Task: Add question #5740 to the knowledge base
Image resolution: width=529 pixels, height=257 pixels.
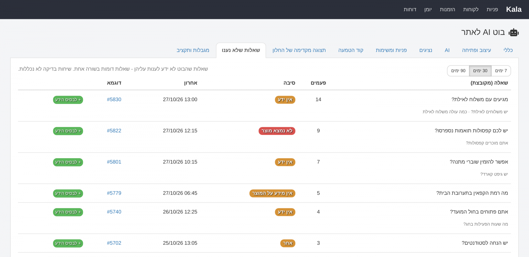Action: 68,212
